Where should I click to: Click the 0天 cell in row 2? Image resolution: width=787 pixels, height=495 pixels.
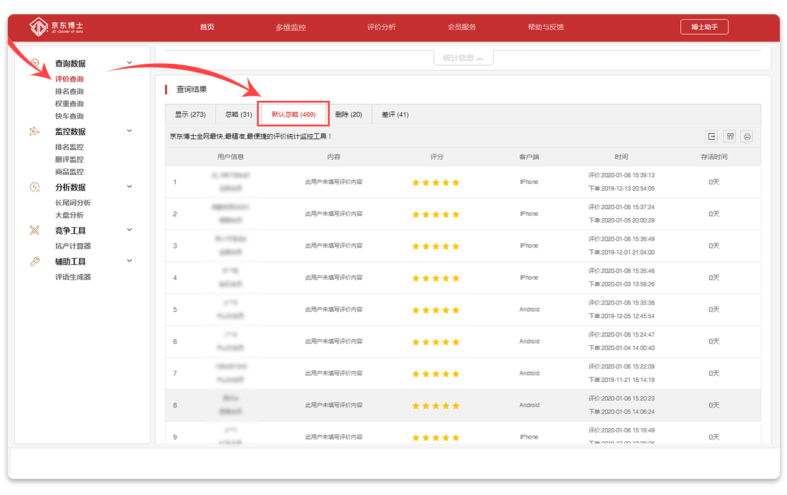click(x=714, y=214)
